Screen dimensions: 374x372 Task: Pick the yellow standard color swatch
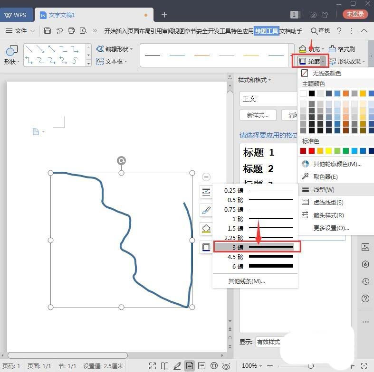tap(329, 151)
